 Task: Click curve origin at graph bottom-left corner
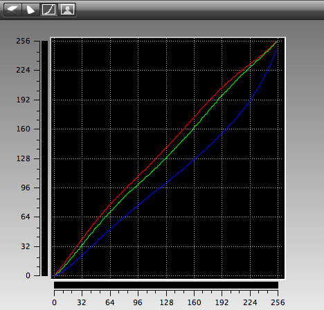coord(55,275)
